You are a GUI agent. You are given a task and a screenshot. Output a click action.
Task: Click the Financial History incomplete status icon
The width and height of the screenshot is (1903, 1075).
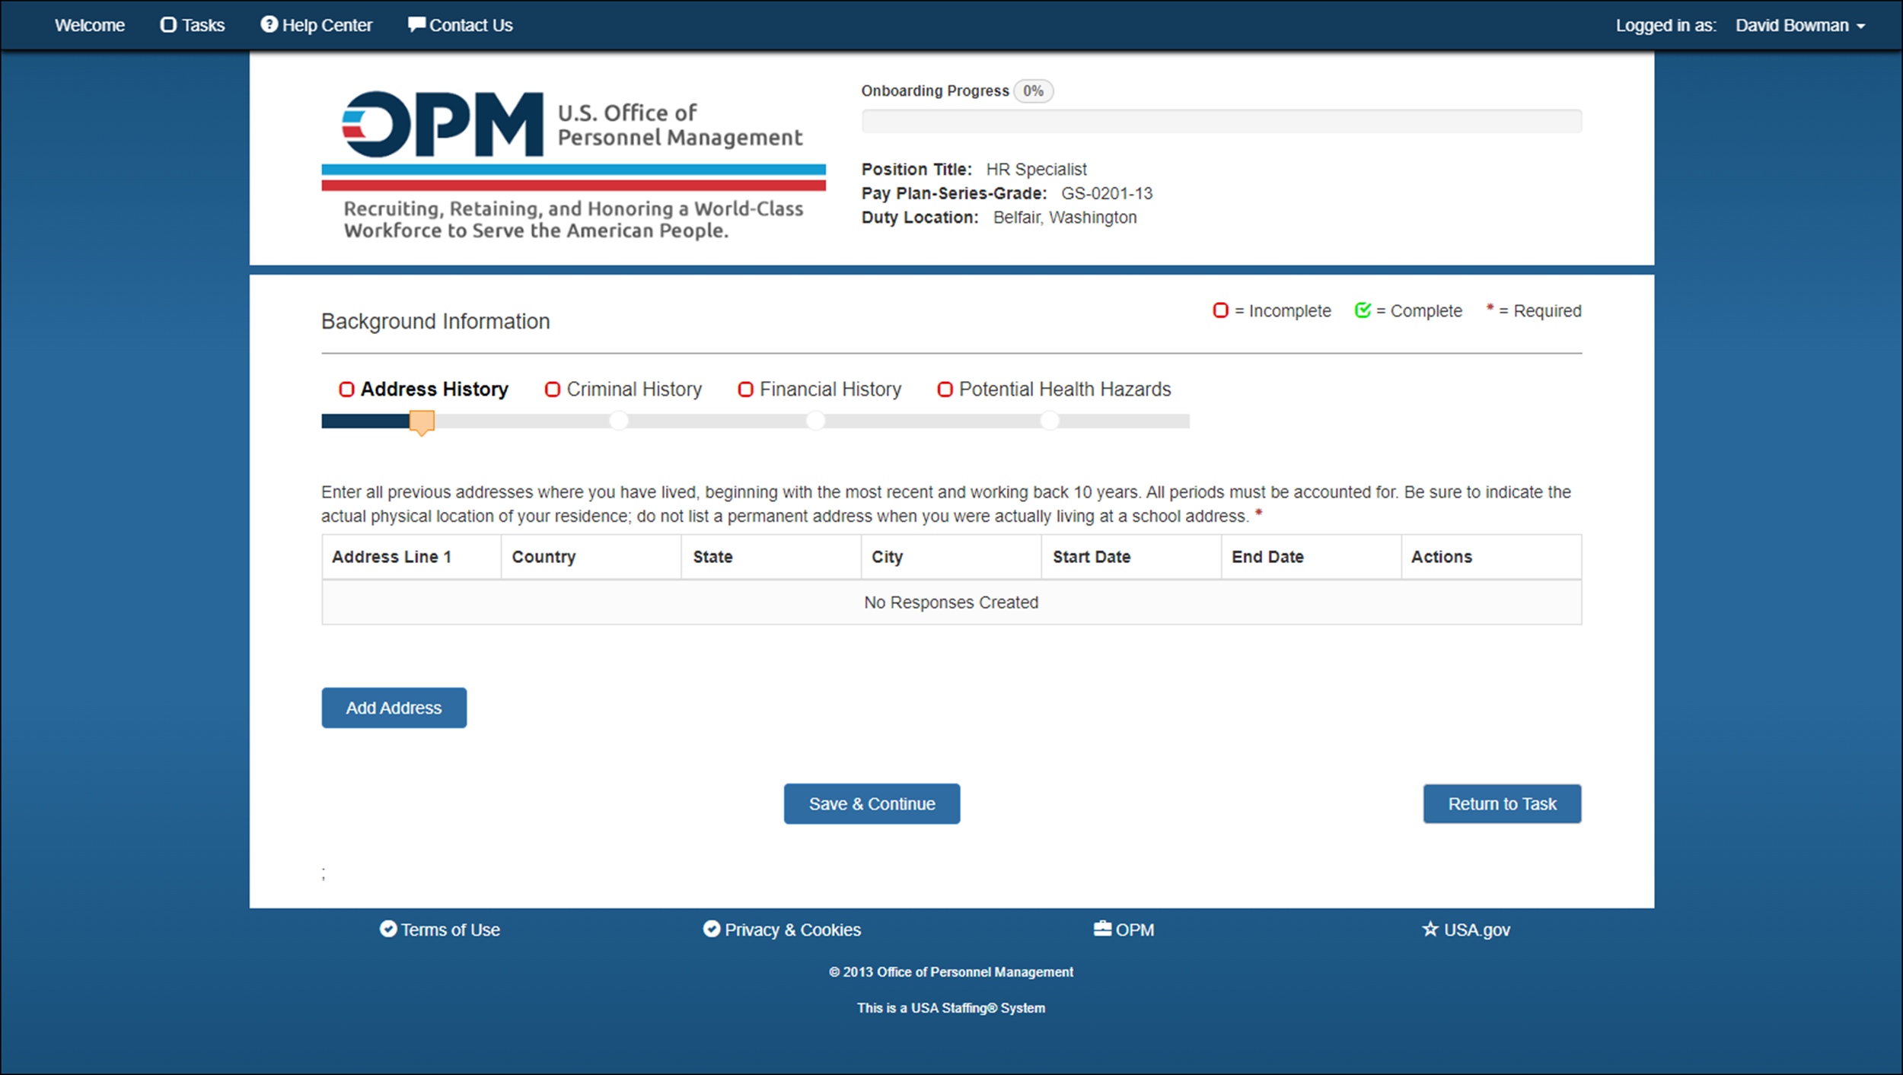746,390
